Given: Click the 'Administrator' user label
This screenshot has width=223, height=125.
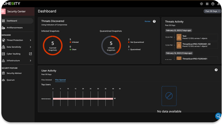Looking at the screenshot, I should pos(46,99).
